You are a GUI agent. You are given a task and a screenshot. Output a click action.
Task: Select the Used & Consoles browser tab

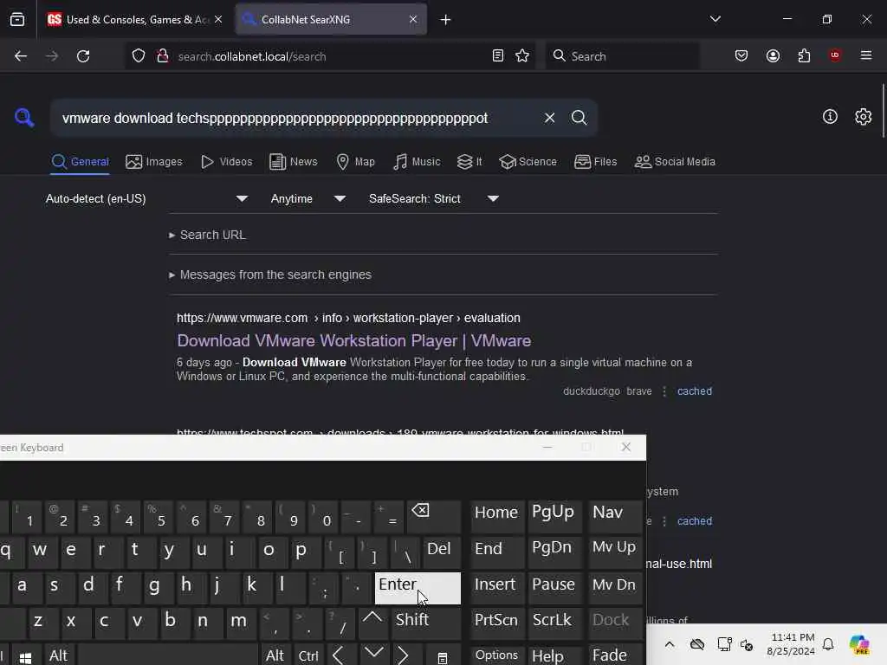pyautogui.click(x=134, y=20)
